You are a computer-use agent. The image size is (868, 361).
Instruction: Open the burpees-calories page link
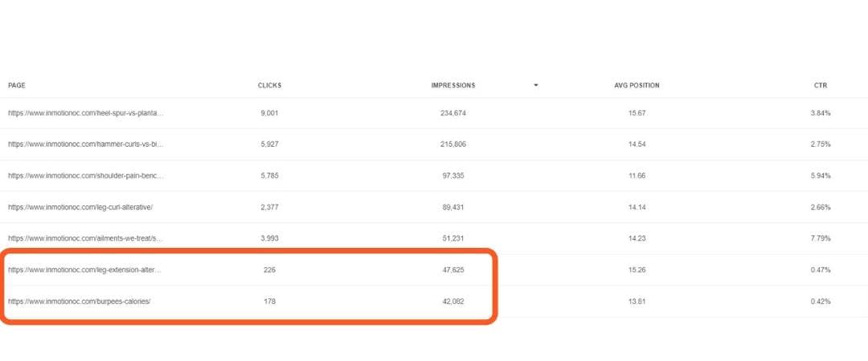[79, 302]
